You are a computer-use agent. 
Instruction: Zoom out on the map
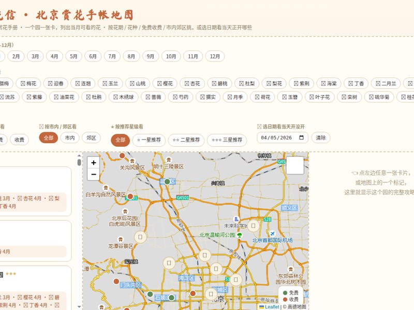tap(94, 175)
